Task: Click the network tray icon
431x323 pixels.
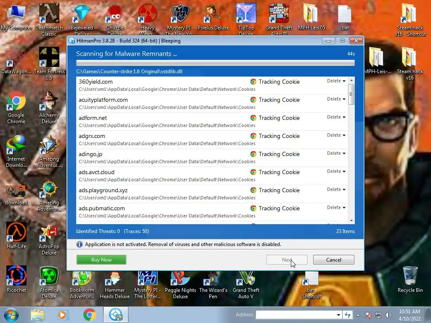Action: pos(378,315)
